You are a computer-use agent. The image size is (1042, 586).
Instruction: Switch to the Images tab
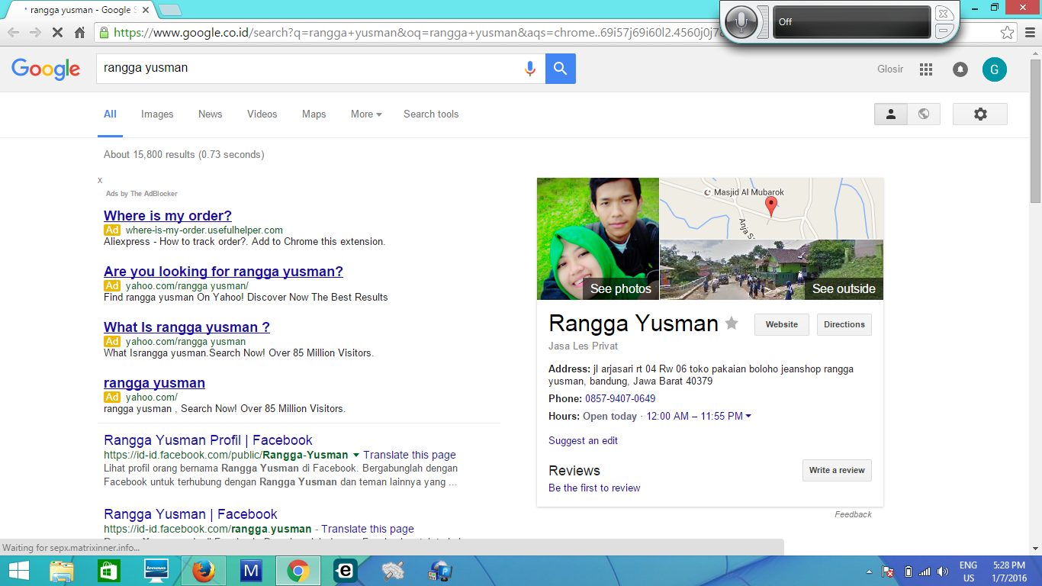tap(157, 114)
